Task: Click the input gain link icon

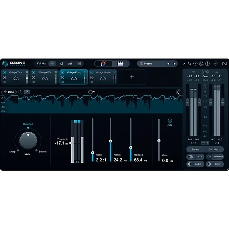Action: click(194, 143)
